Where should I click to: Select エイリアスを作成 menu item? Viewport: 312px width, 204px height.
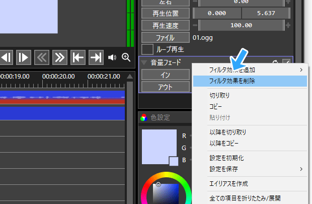250,184
